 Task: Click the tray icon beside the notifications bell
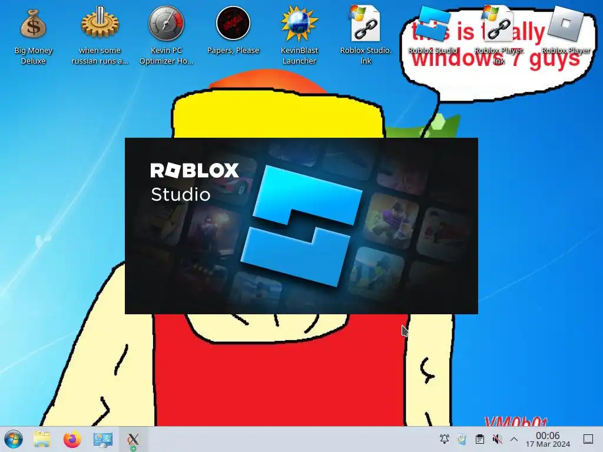[462, 439]
